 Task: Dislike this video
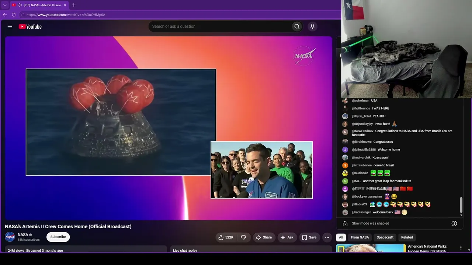[x=243, y=237]
